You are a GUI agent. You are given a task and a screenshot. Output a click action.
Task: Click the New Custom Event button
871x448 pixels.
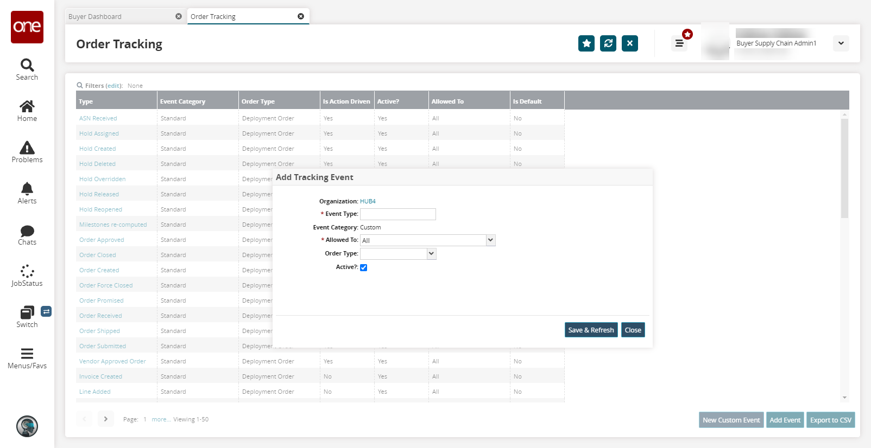[731, 420]
